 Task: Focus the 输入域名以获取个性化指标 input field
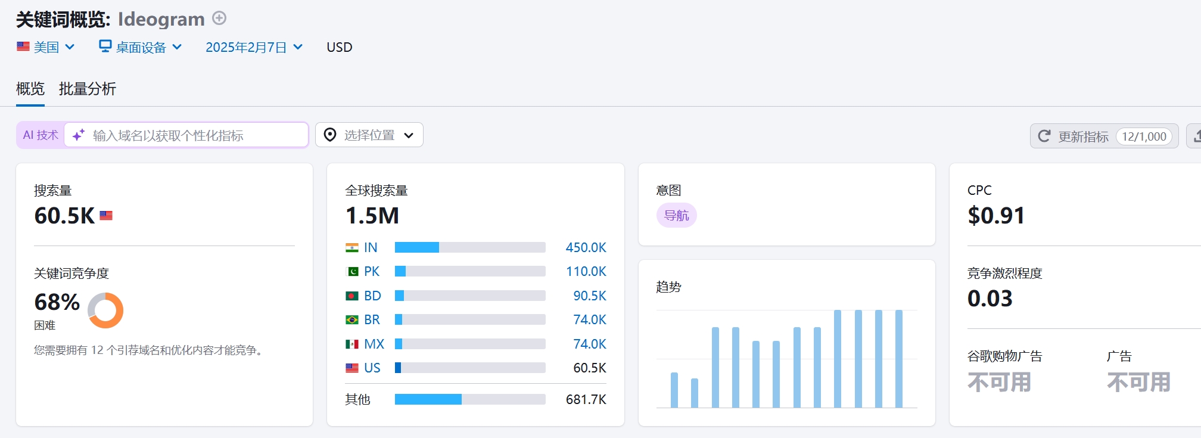(x=186, y=135)
